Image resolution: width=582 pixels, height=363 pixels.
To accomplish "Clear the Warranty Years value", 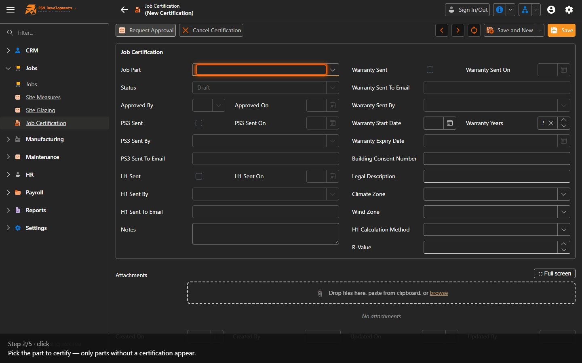I will [551, 123].
